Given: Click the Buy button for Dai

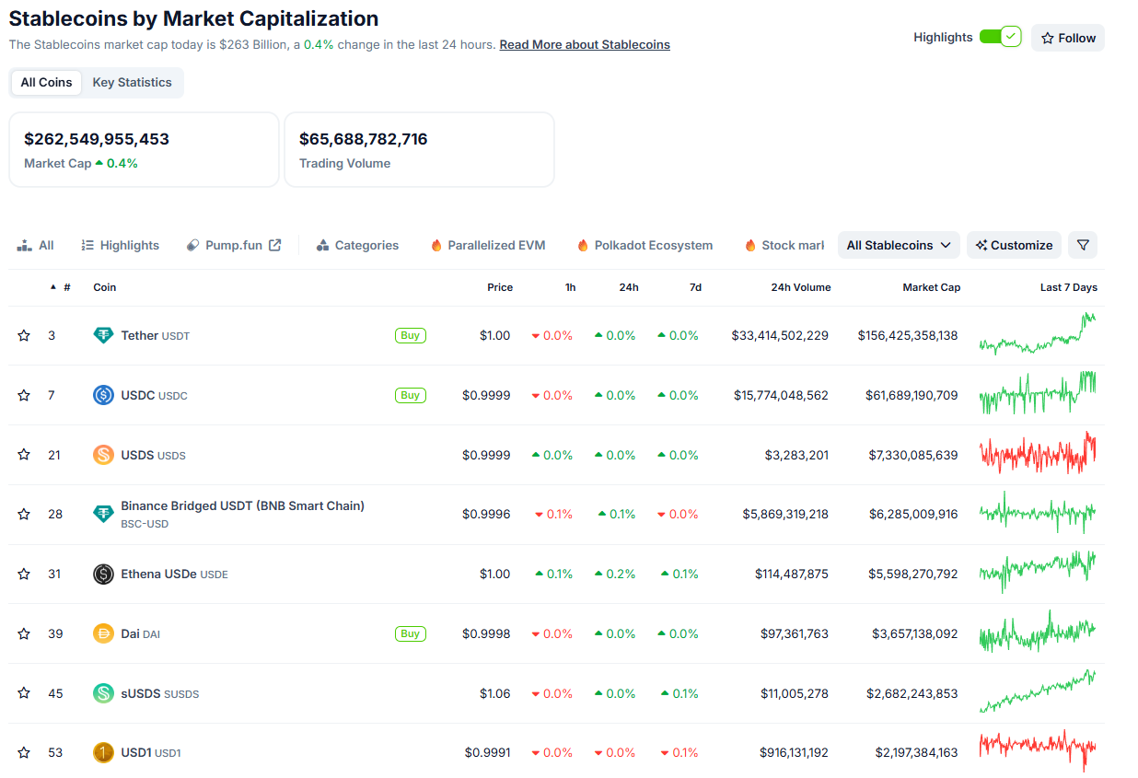Looking at the screenshot, I should click(411, 633).
